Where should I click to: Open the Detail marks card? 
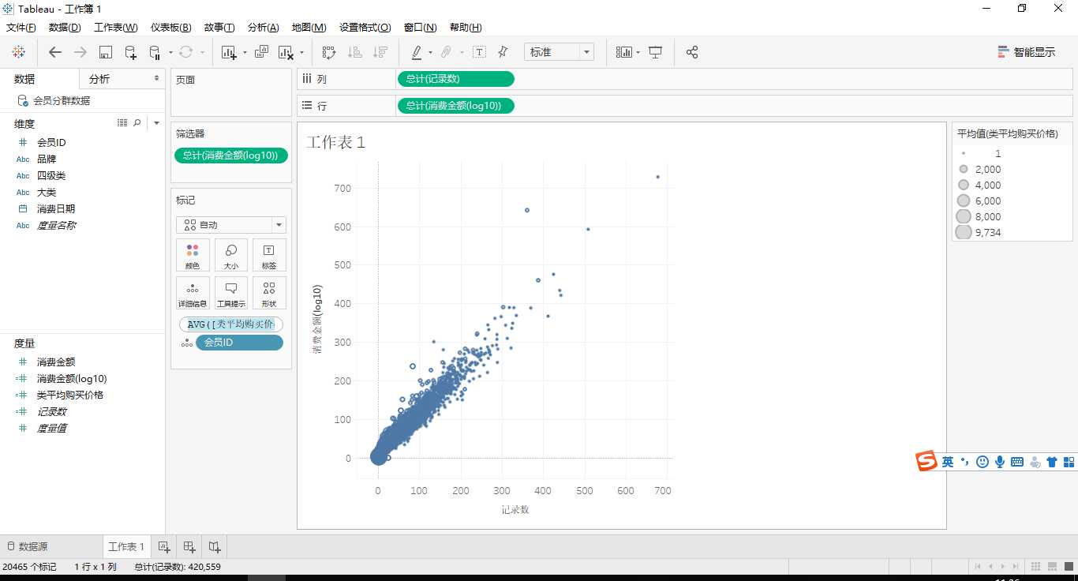[x=193, y=293]
